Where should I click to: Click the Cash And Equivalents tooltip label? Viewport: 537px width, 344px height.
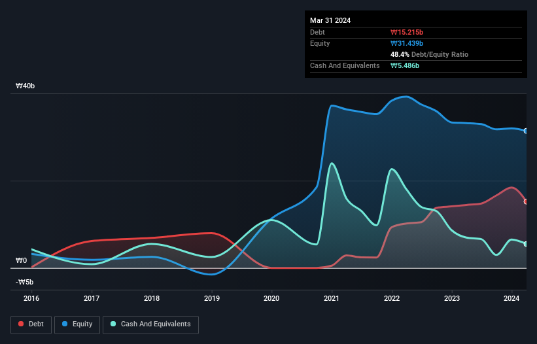[x=345, y=65]
